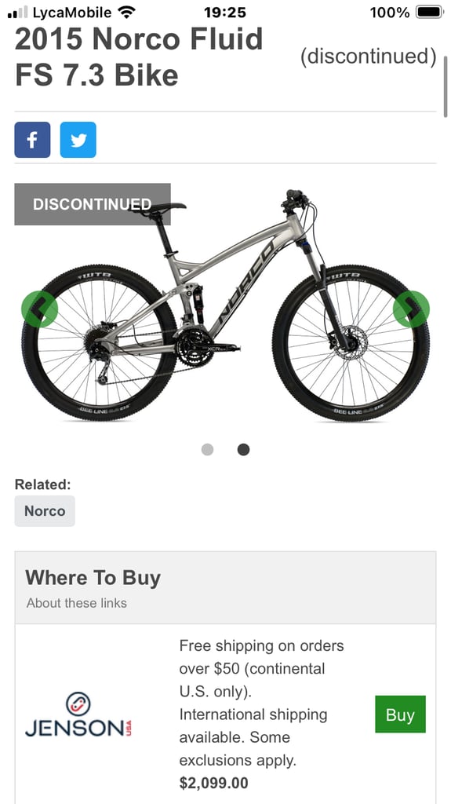
Task: Tap the 2015 Norco Fluid FS title
Action: click(139, 57)
